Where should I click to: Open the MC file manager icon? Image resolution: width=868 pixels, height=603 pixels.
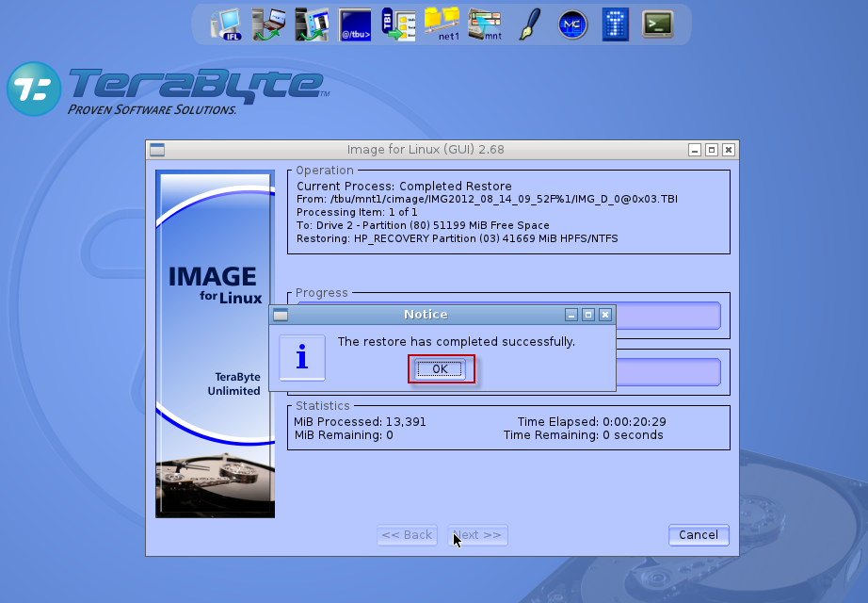572,24
